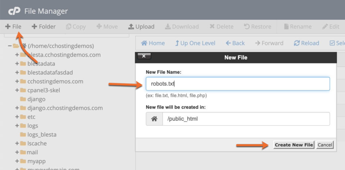Click the New File Name input field
The image size is (345, 170).
click(x=238, y=84)
